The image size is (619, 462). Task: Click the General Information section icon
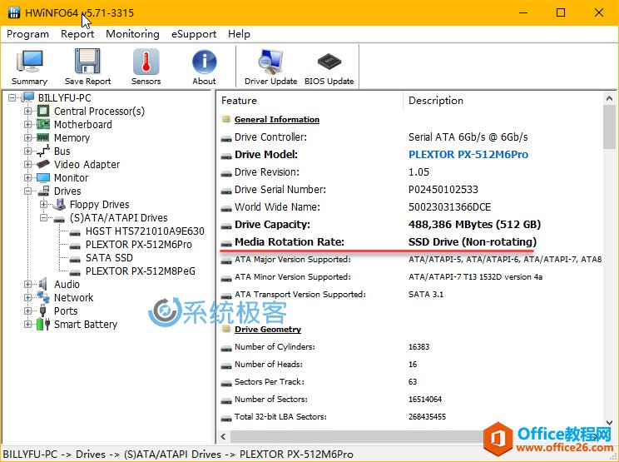[226, 119]
